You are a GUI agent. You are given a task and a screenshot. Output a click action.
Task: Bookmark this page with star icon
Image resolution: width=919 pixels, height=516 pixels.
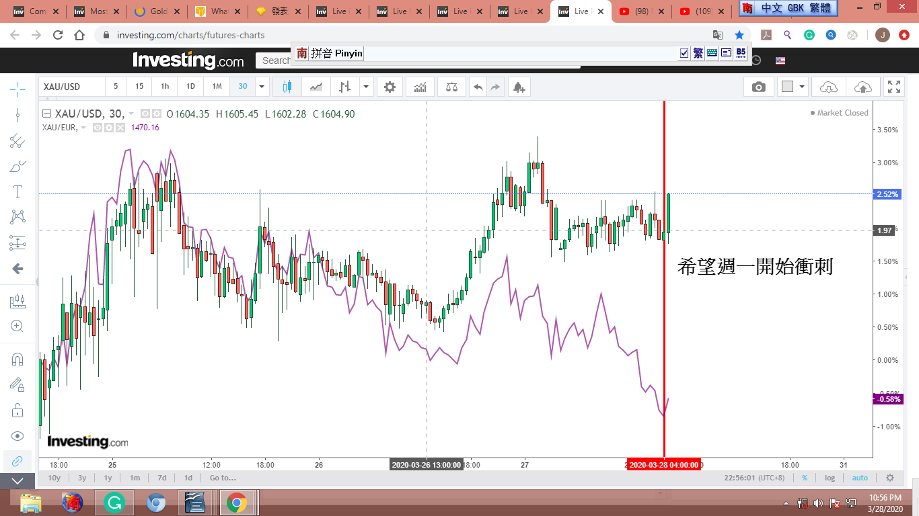coord(739,35)
